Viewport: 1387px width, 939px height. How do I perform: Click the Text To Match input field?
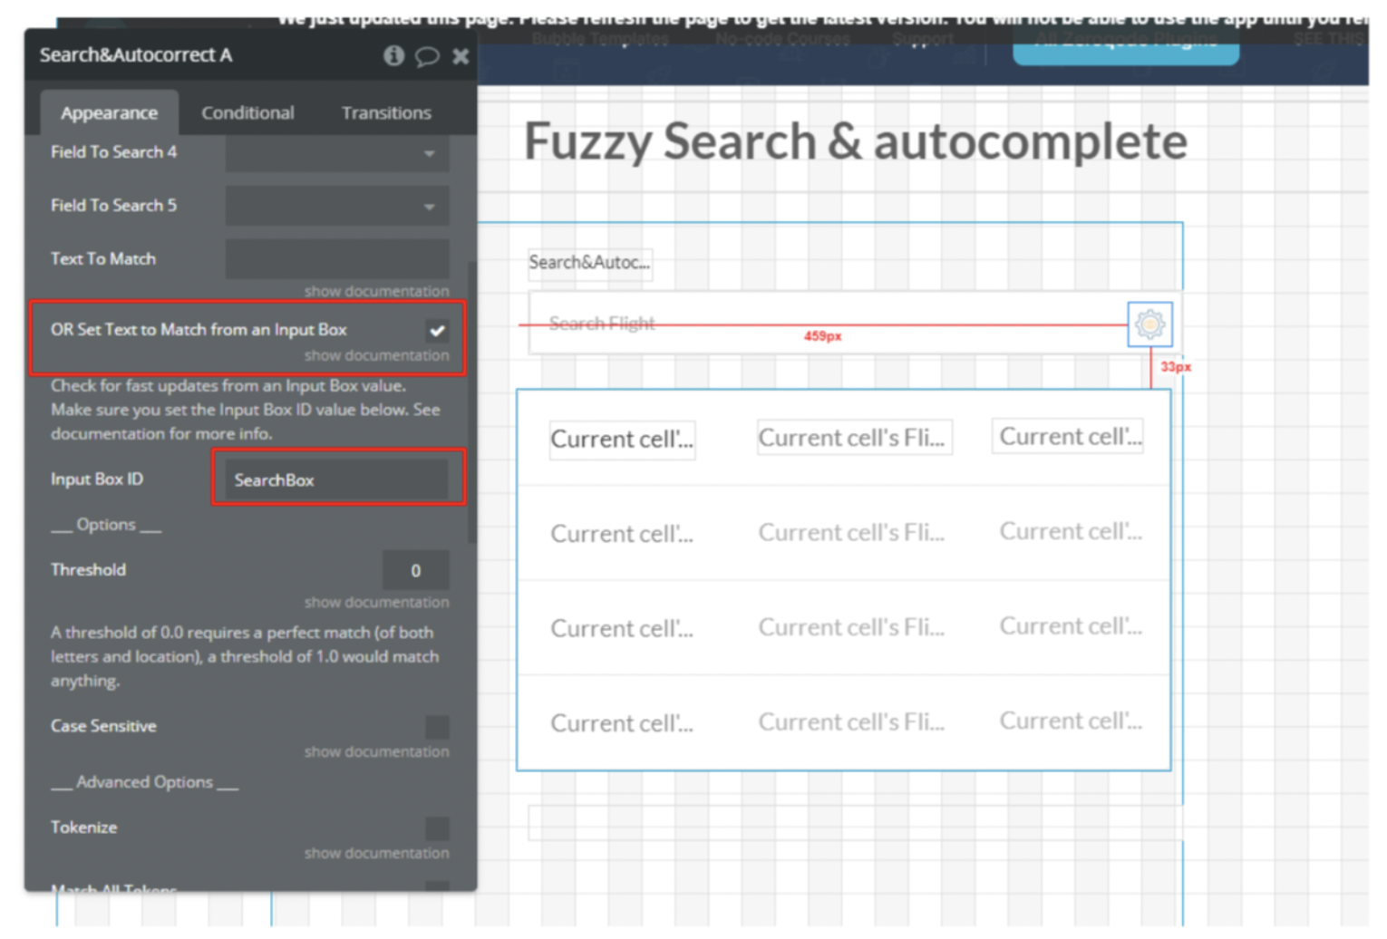pos(337,259)
